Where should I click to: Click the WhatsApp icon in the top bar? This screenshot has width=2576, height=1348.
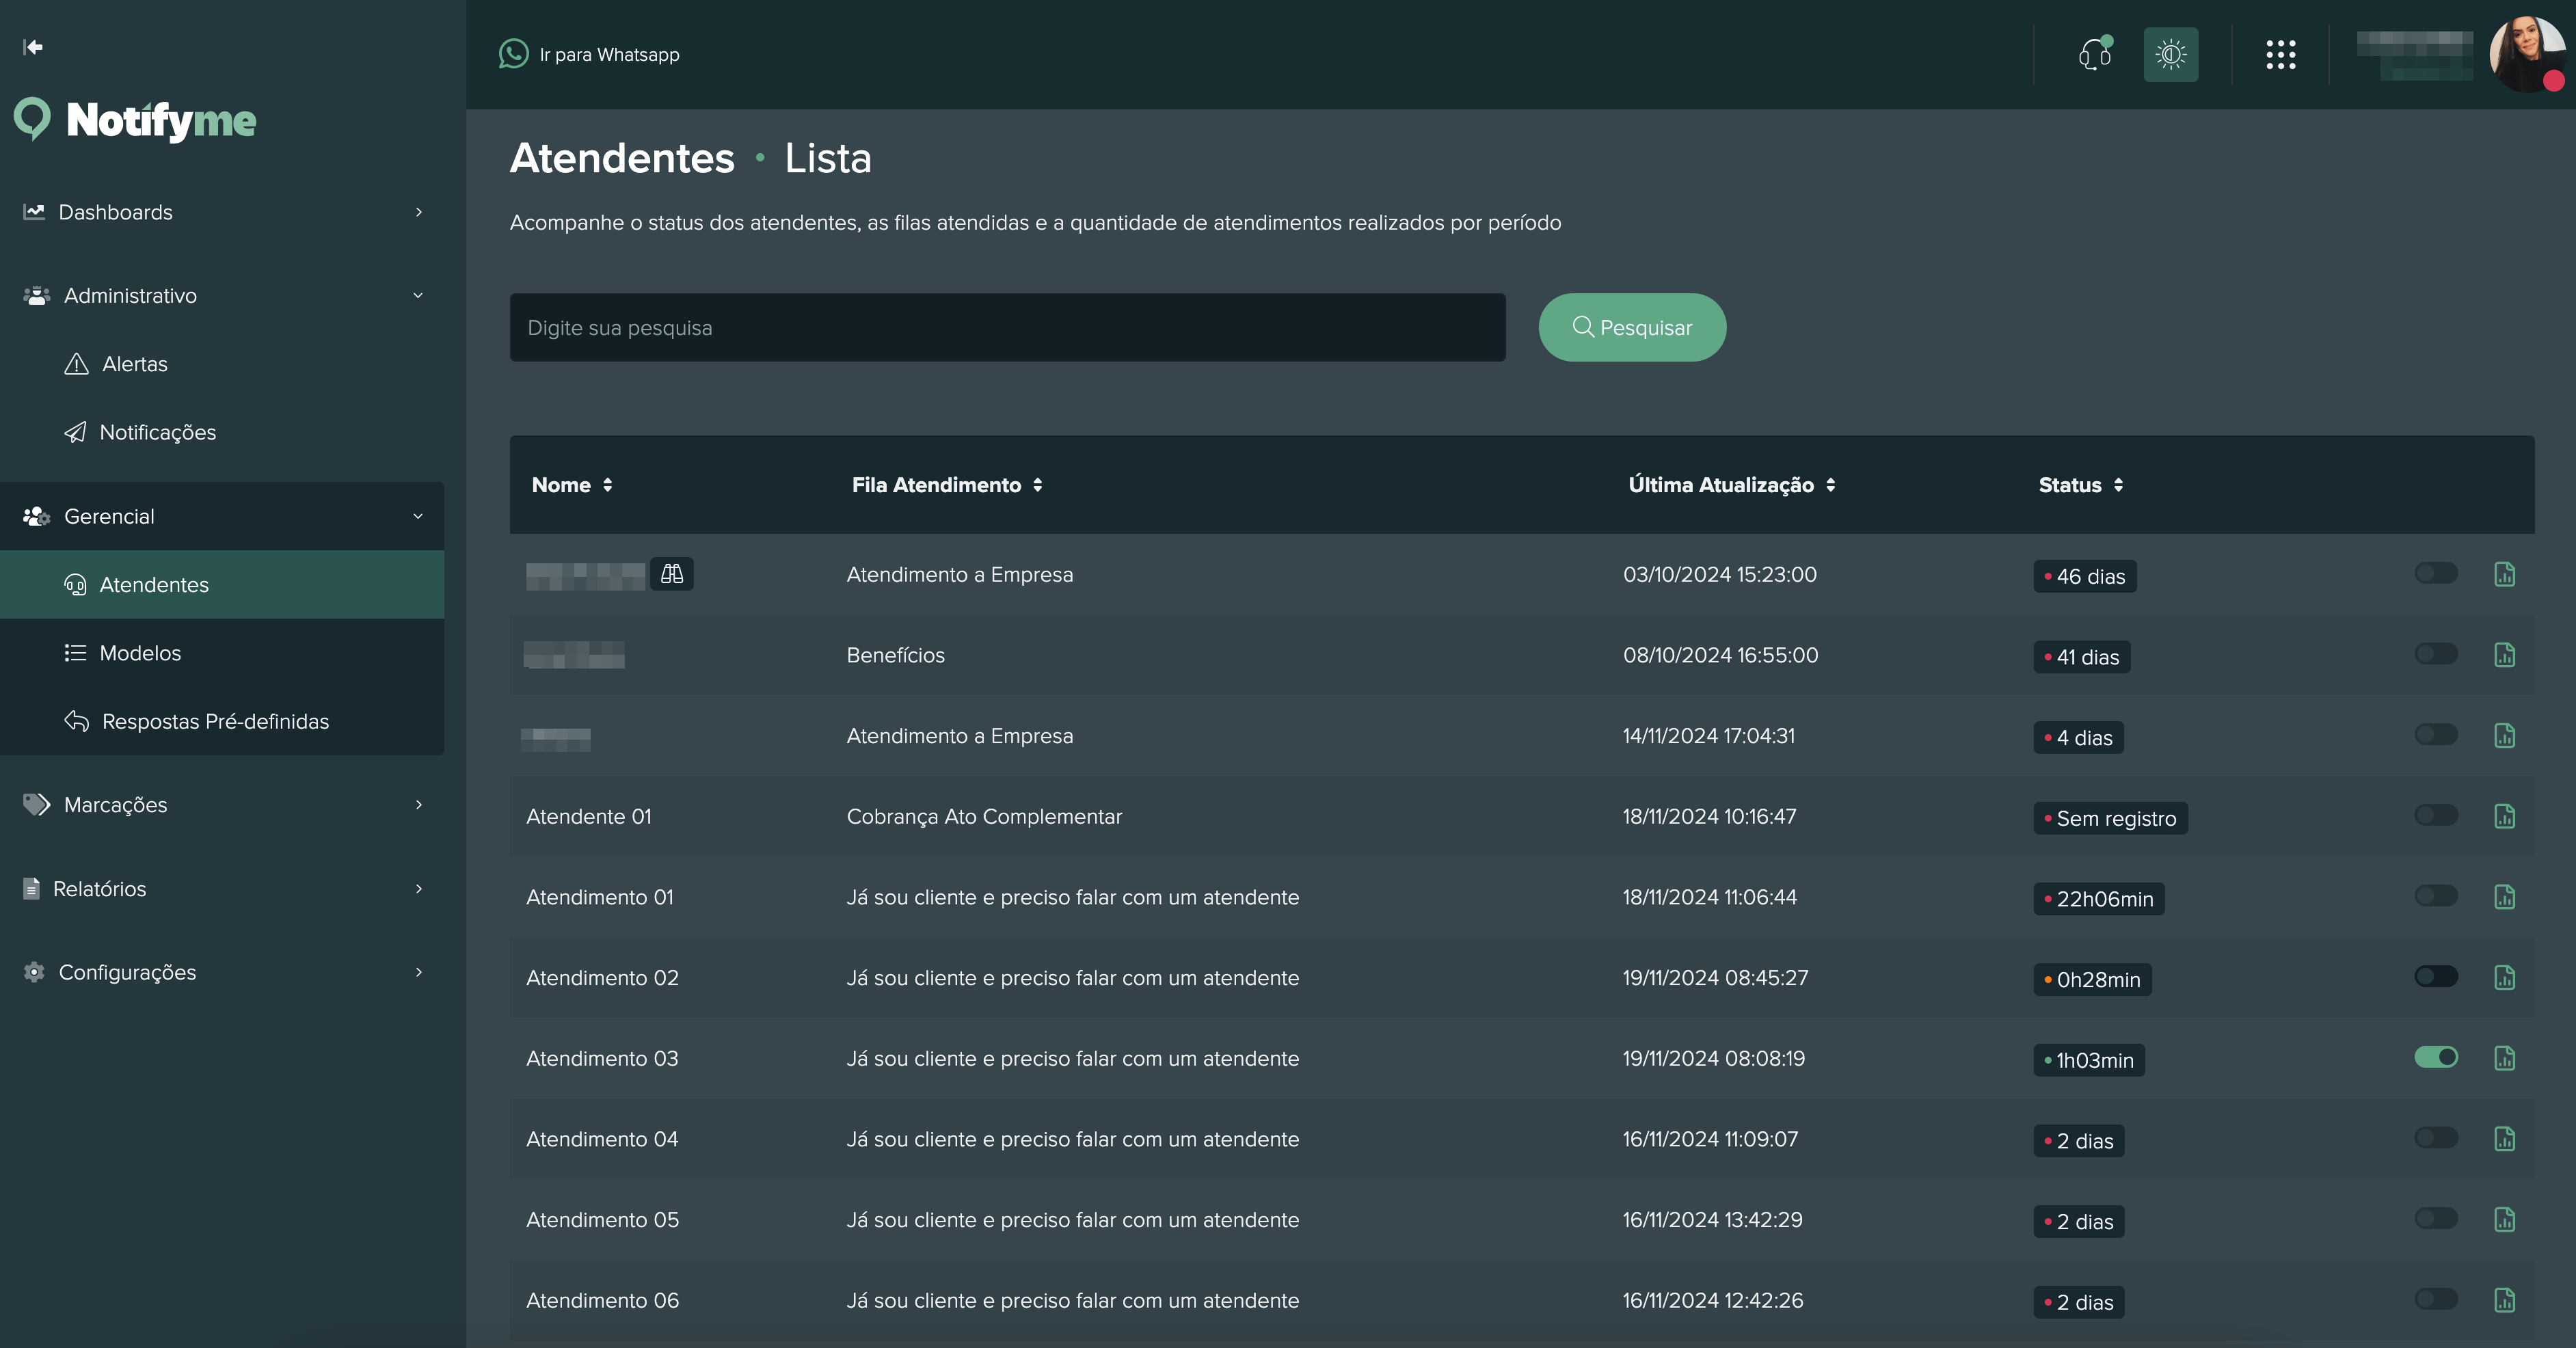point(514,54)
